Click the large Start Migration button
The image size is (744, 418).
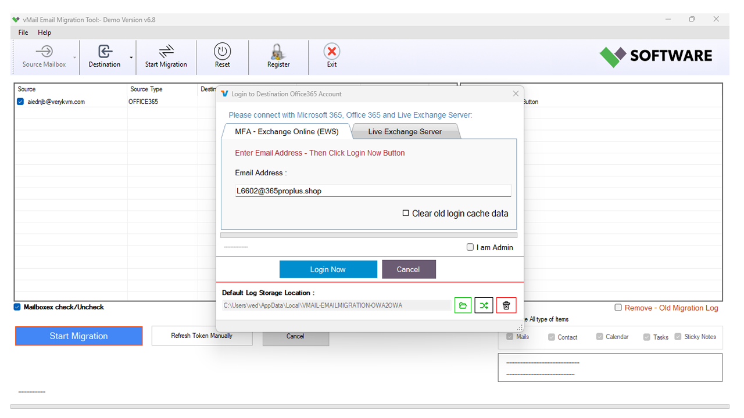pos(78,336)
